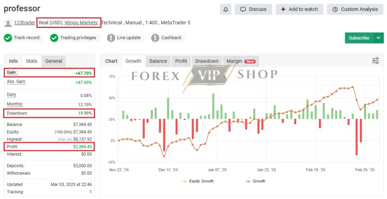387x199 pixels.
Task: Switch to the Stats tab
Action: pyautogui.click(x=32, y=61)
